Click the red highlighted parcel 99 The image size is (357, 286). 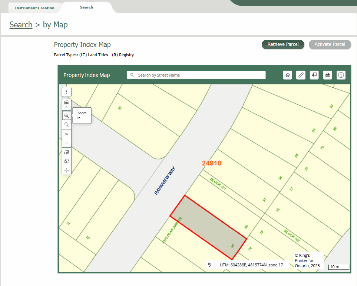click(208, 227)
